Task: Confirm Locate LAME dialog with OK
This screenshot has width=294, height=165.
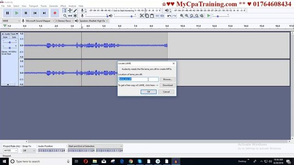Action: click(x=148, y=92)
